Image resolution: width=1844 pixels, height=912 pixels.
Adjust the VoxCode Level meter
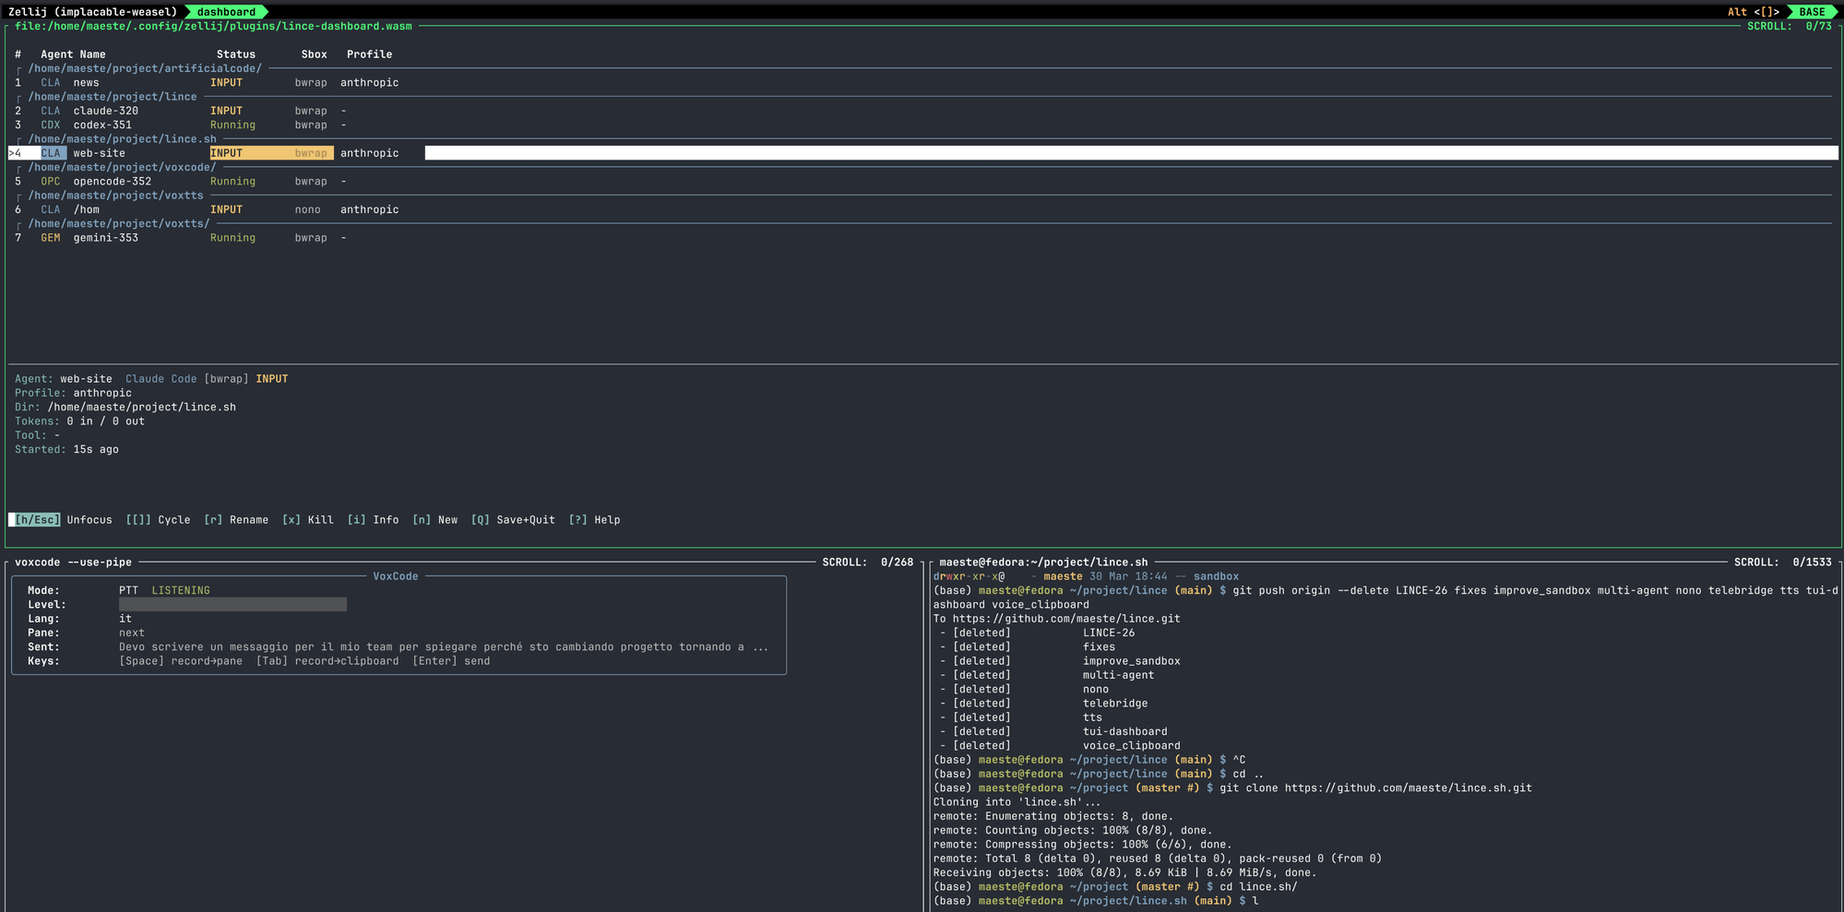coord(232,604)
